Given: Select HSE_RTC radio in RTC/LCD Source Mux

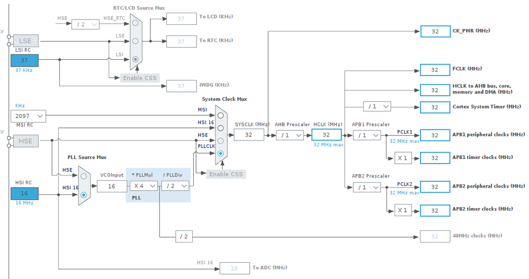Looking at the screenshot, I should coord(135,23).
